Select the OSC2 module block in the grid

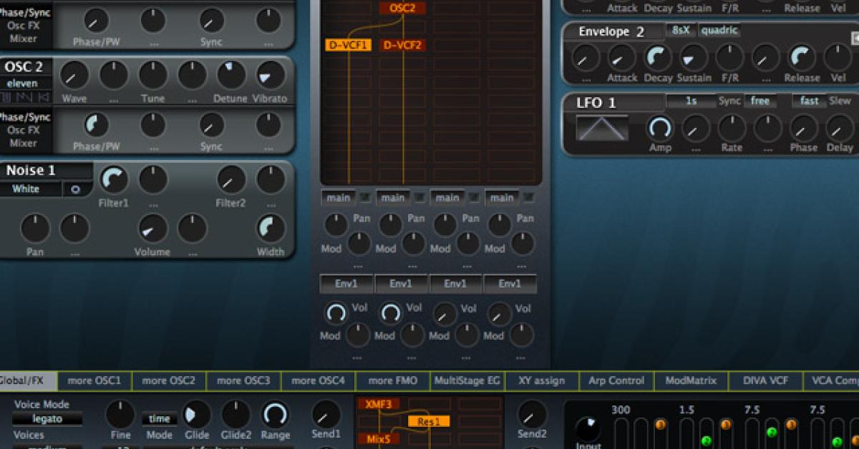tap(402, 9)
